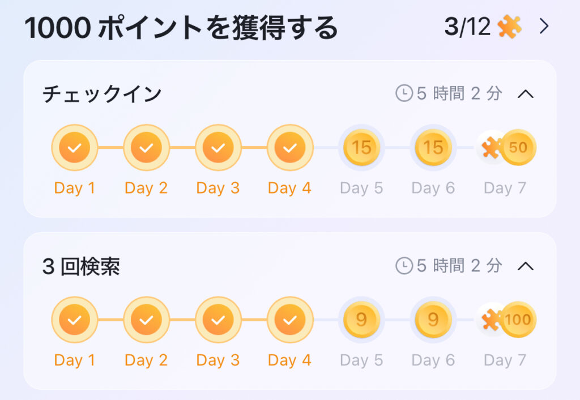Click the 3 回検索 section title

pyautogui.click(x=81, y=266)
